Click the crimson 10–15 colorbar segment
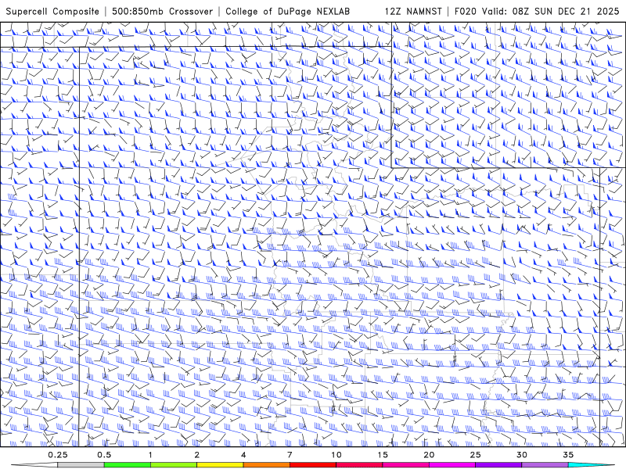This screenshot has width=626, height=469. coord(359,465)
